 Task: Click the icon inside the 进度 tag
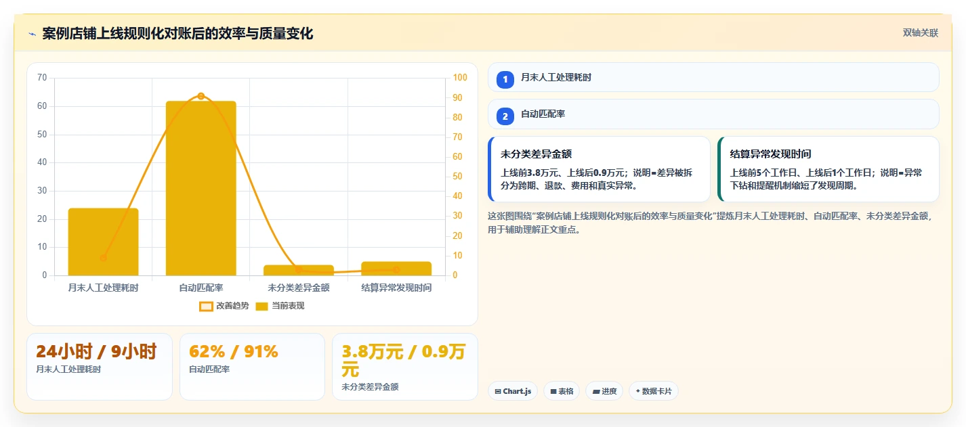pyautogui.click(x=595, y=391)
